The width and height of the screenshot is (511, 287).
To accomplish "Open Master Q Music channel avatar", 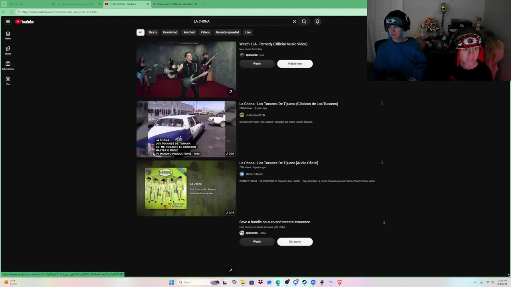I will point(242,174).
